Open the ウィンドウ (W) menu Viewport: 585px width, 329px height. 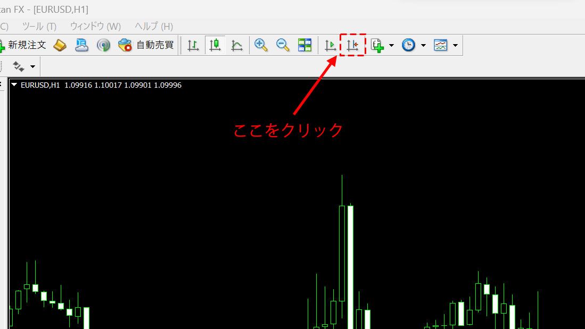tap(95, 26)
